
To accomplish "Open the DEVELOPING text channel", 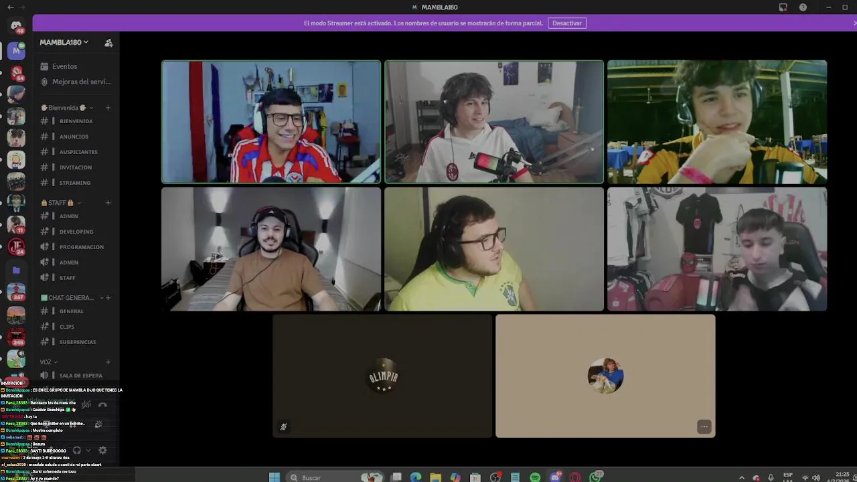I will [75, 232].
